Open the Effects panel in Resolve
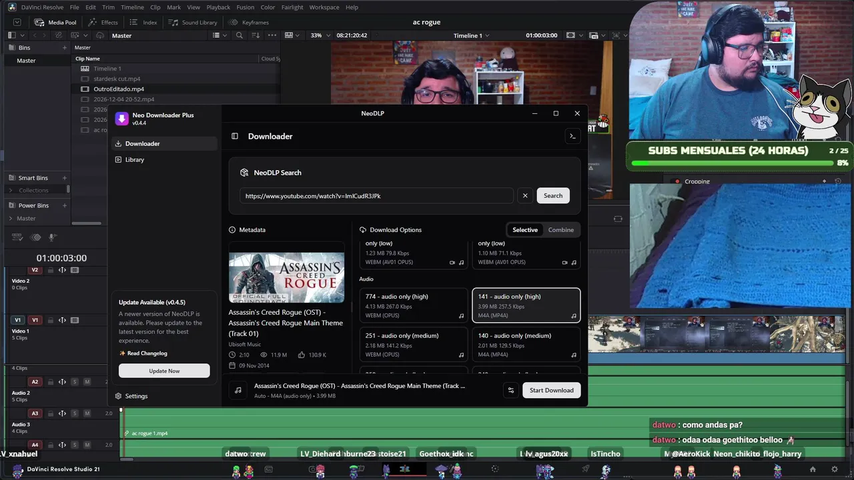 pyautogui.click(x=103, y=22)
